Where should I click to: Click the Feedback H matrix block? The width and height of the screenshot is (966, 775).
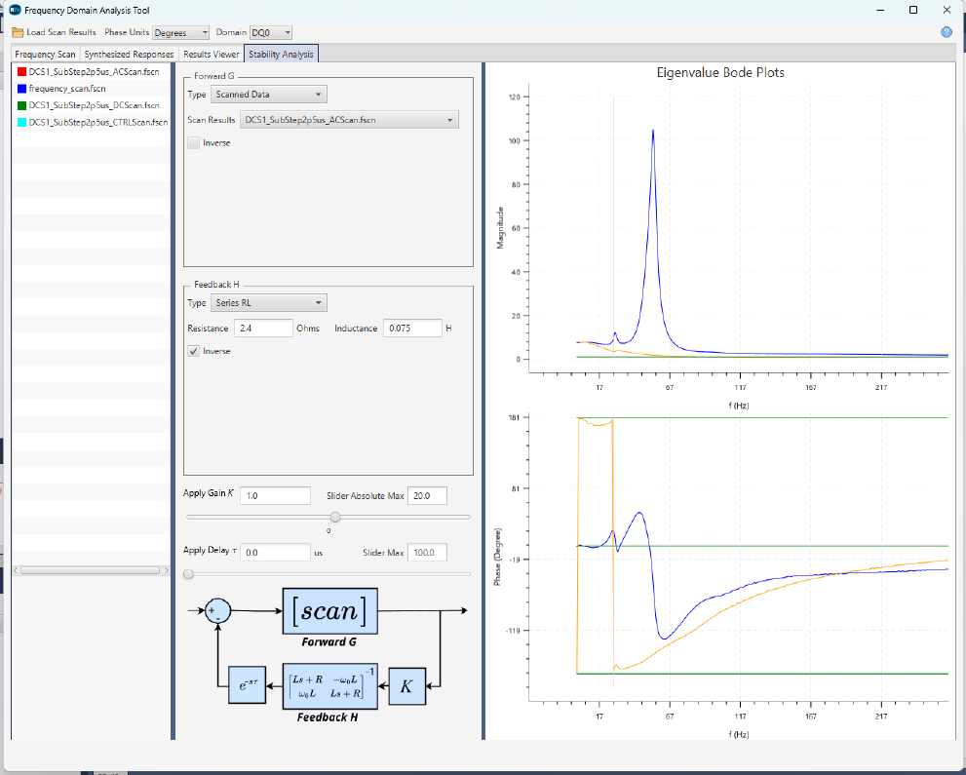pos(329,686)
